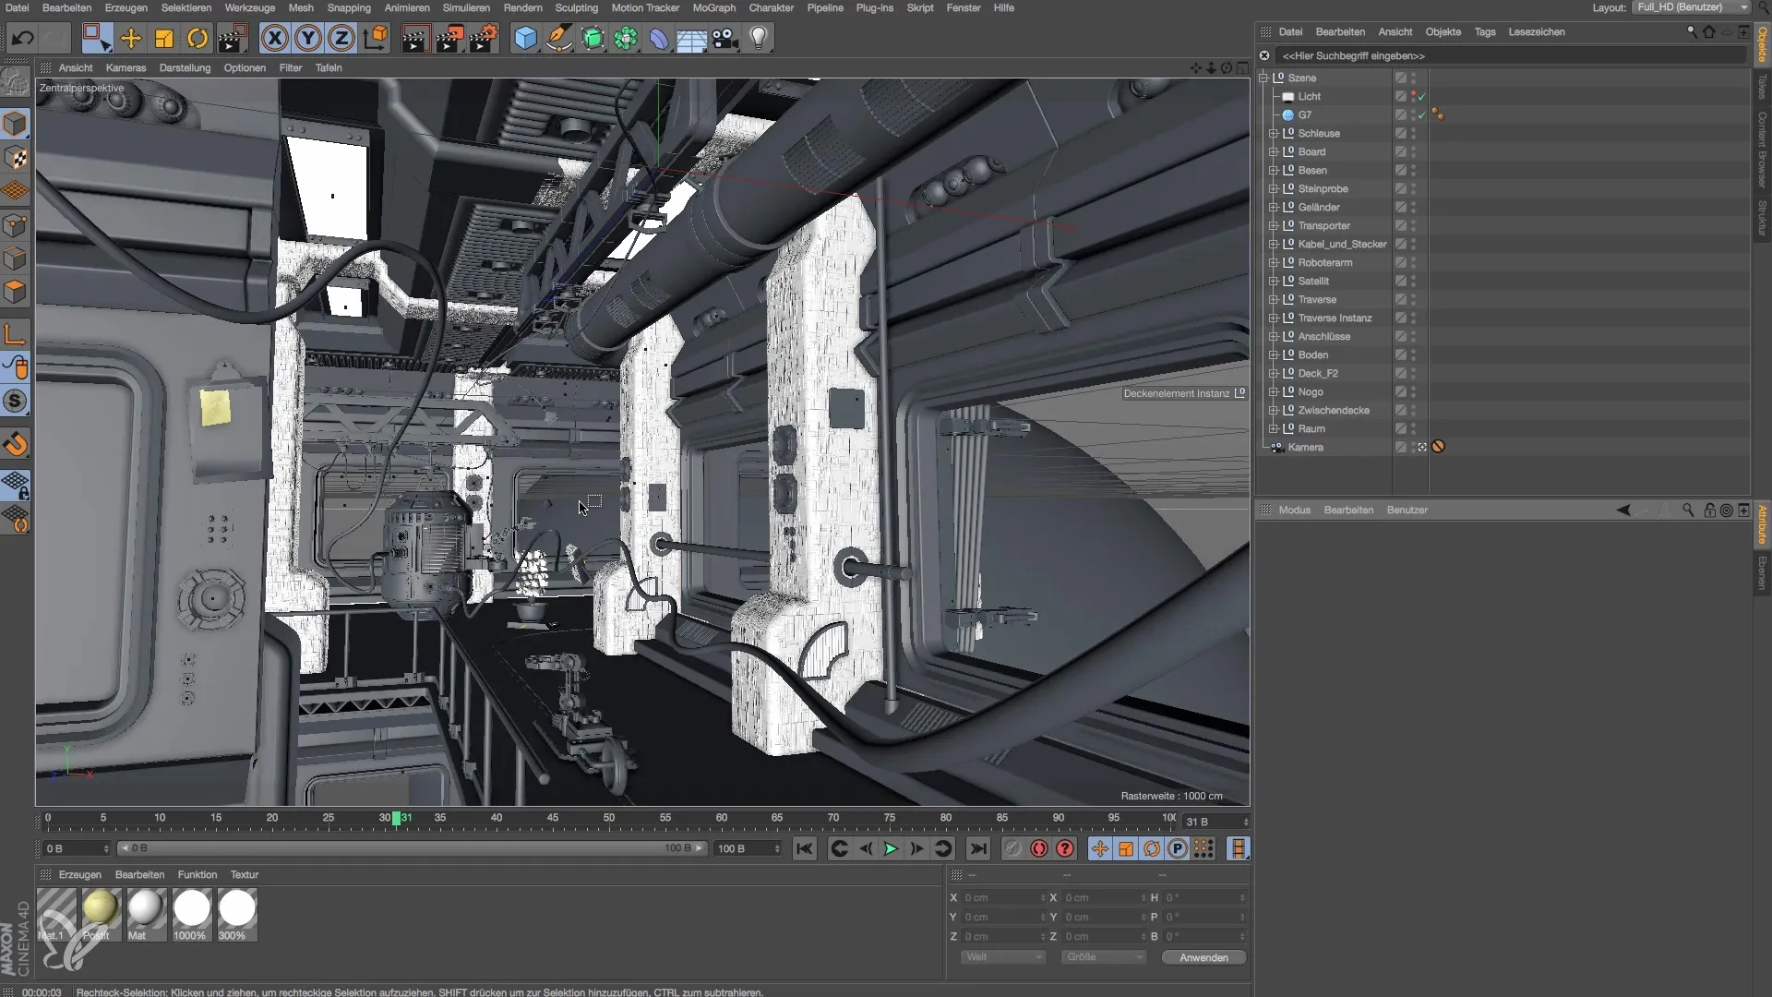Activate the Scale tool
The height and width of the screenshot is (997, 1772).
click(164, 39)
